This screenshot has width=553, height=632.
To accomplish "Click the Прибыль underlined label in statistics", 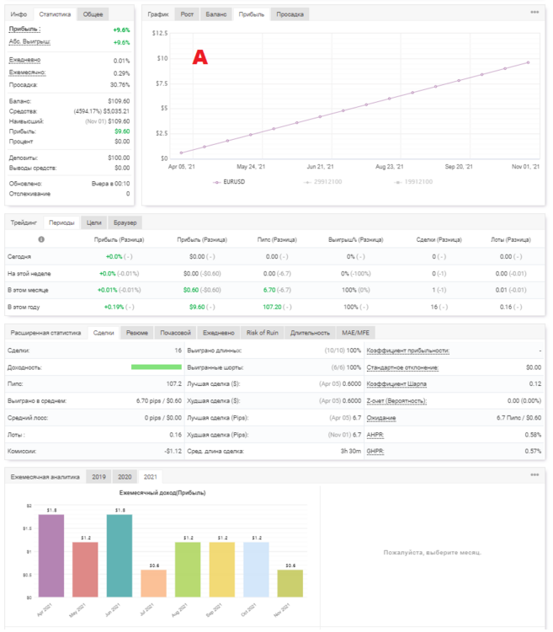I will click(x=24, y=29).
